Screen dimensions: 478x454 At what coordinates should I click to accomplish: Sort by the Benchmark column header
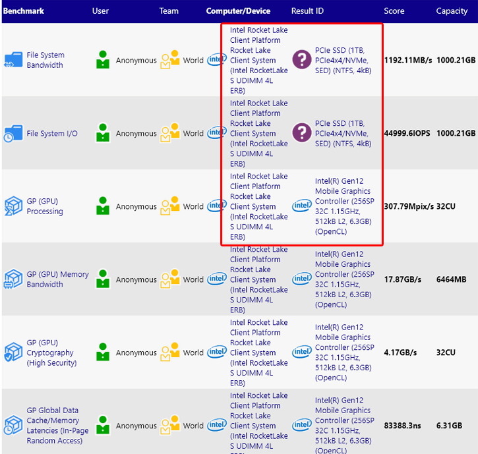click(24, 11)
